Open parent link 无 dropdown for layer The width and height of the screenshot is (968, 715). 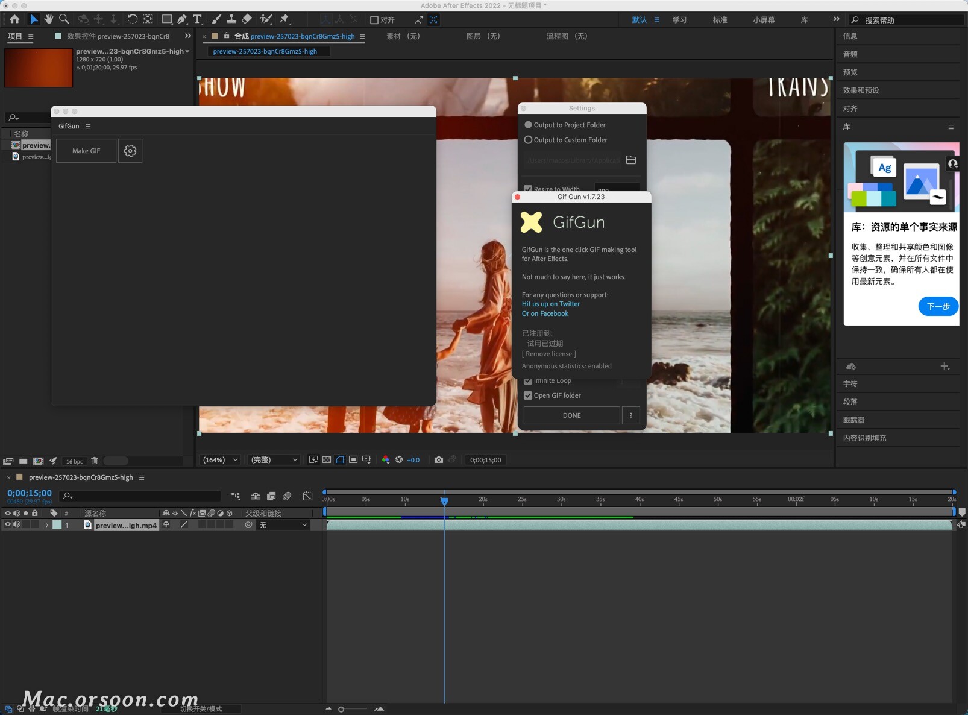(283, 525)
